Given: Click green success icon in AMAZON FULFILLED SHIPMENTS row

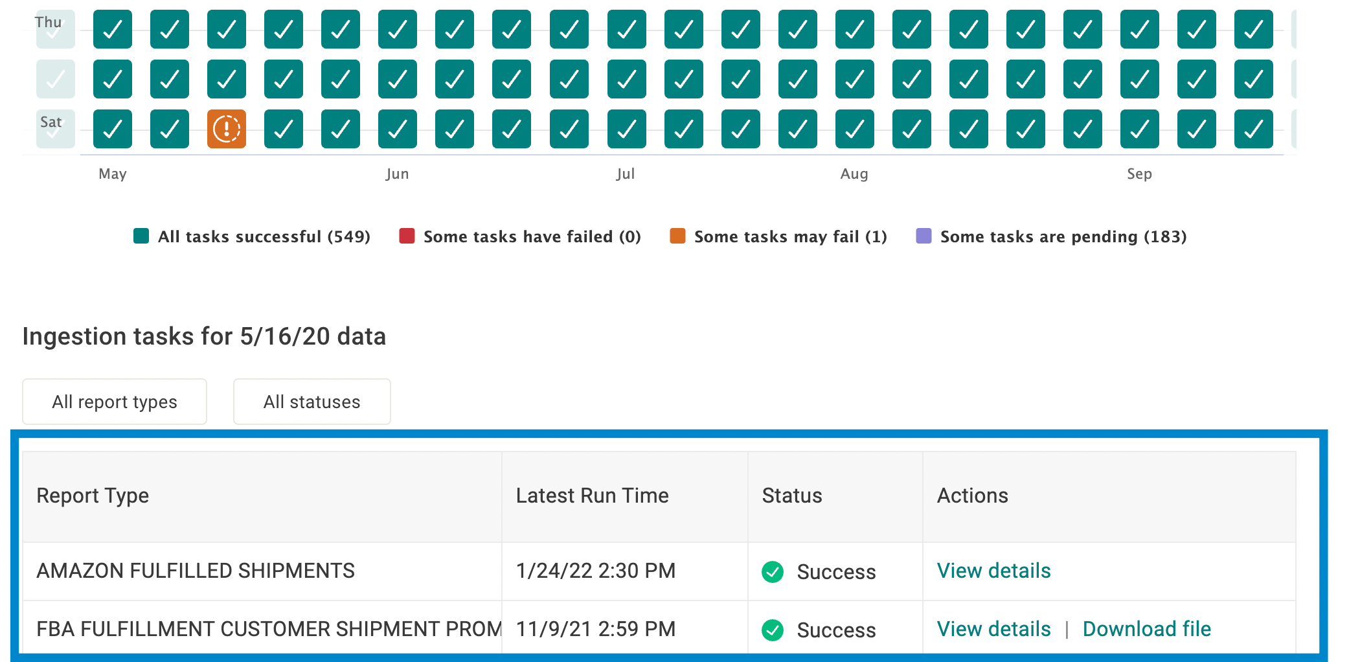Looking at the screenshot, I should 773,572.
